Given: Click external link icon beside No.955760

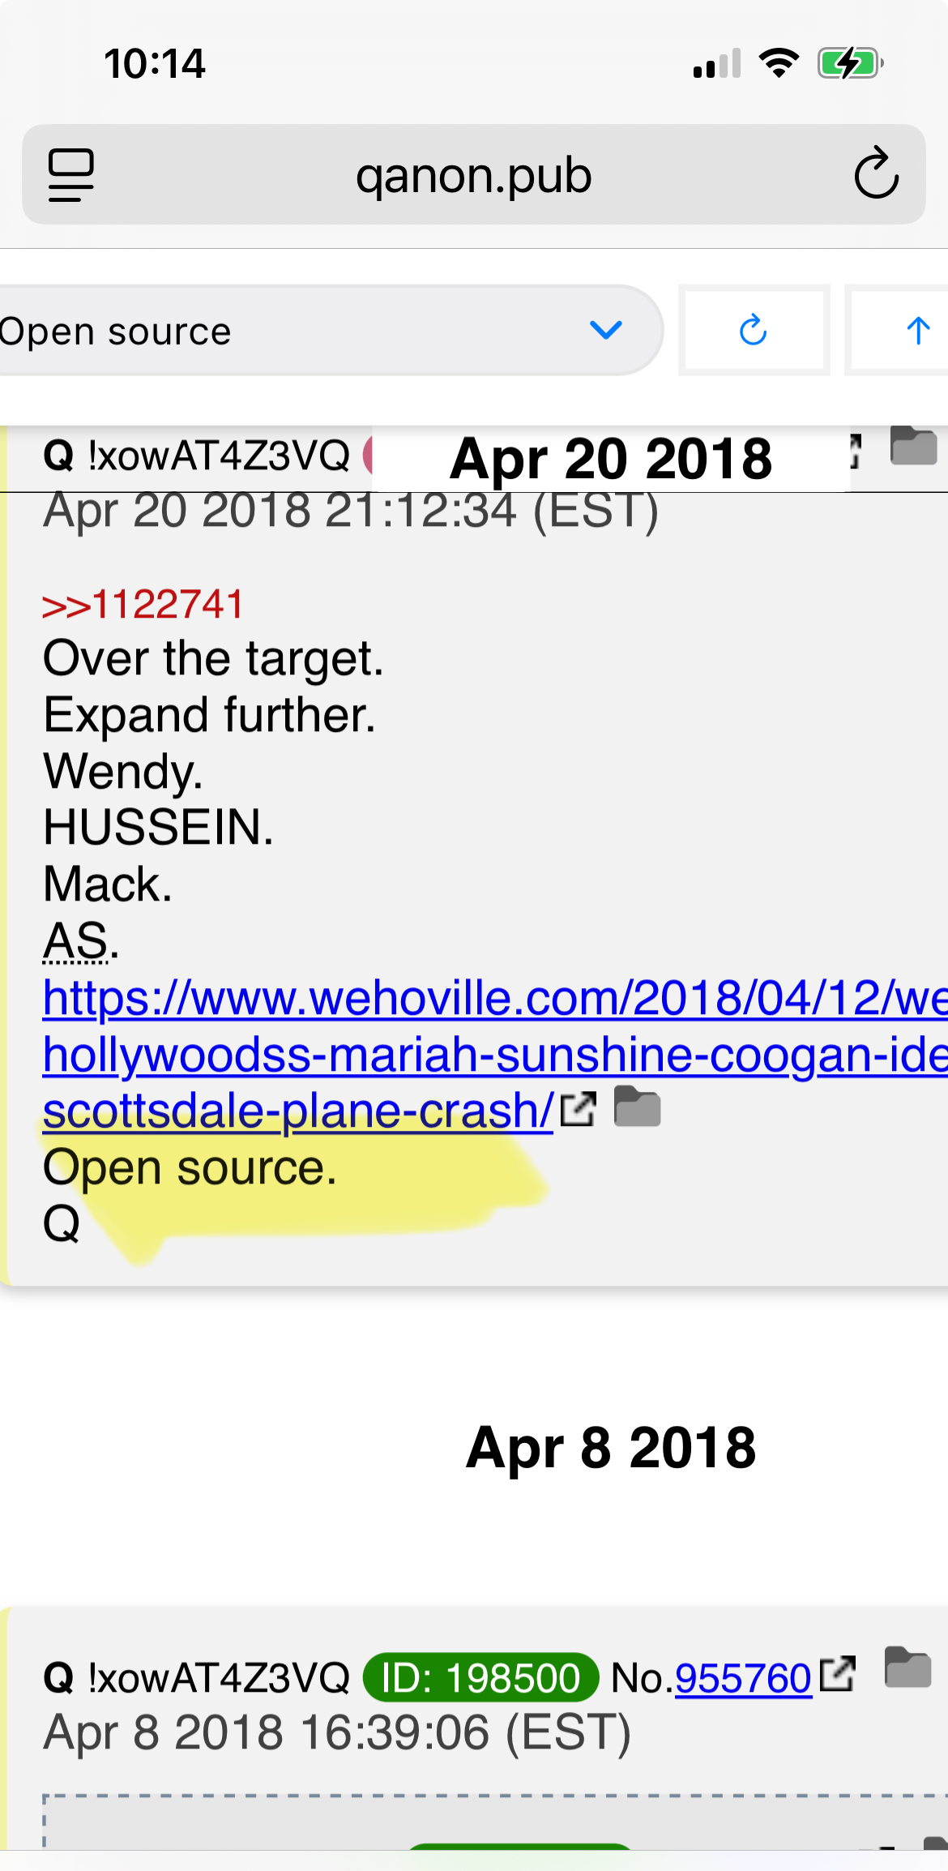Looking at the screenshot, I should click(x=838, y=1673).
